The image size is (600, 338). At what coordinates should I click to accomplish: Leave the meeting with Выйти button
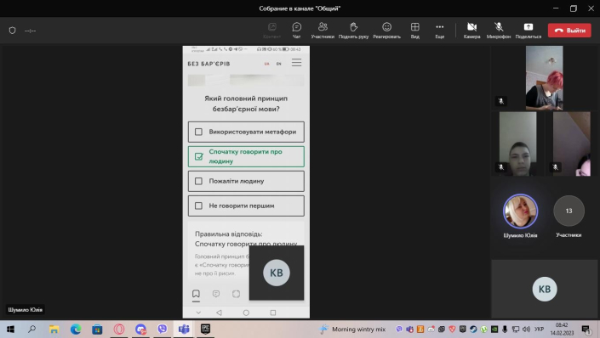point(569,31)
